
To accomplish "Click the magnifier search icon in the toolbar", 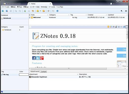I will click(x=121, y=11).
